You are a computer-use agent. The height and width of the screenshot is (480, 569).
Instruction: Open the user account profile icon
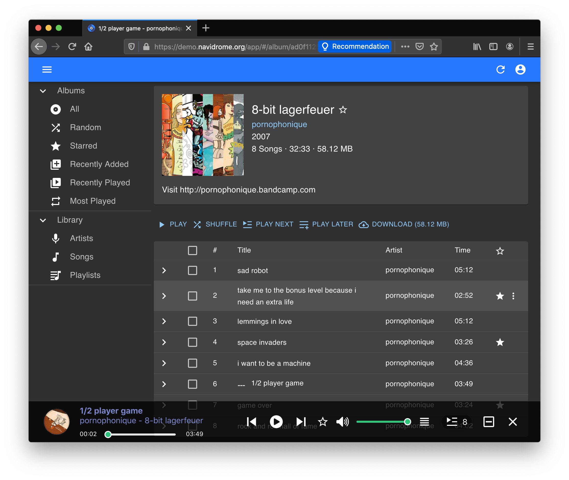(x=520, y=70)
